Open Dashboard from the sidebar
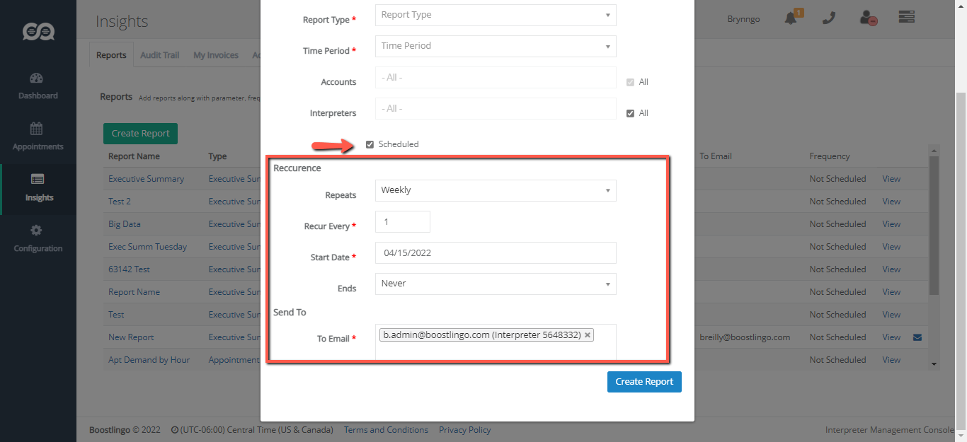 click(38, 86)
